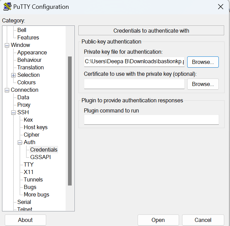Select Cipher category
The width and height of the screenshot is (230, 226).
tap(32, 135)
